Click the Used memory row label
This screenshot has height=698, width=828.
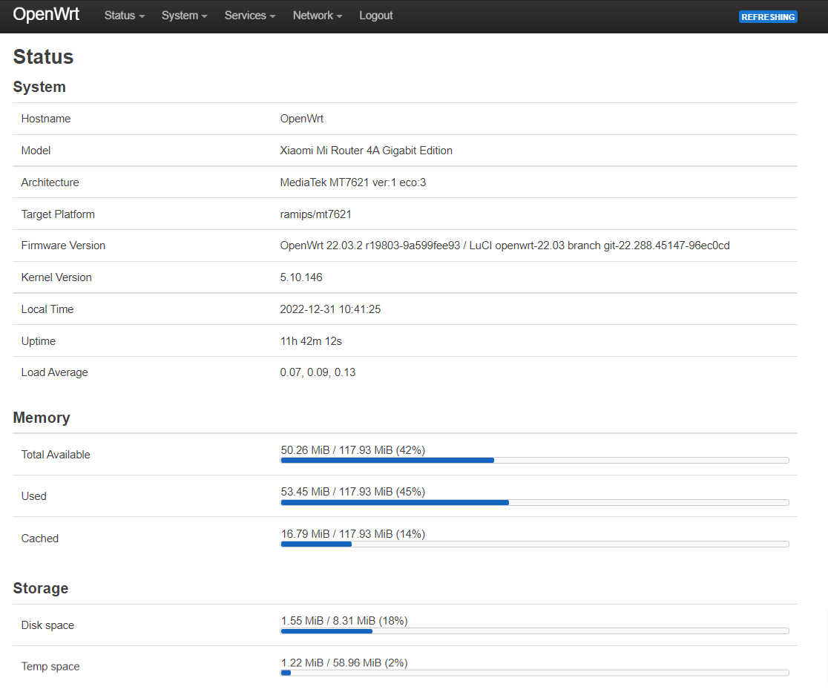click(x=34, y=496)
